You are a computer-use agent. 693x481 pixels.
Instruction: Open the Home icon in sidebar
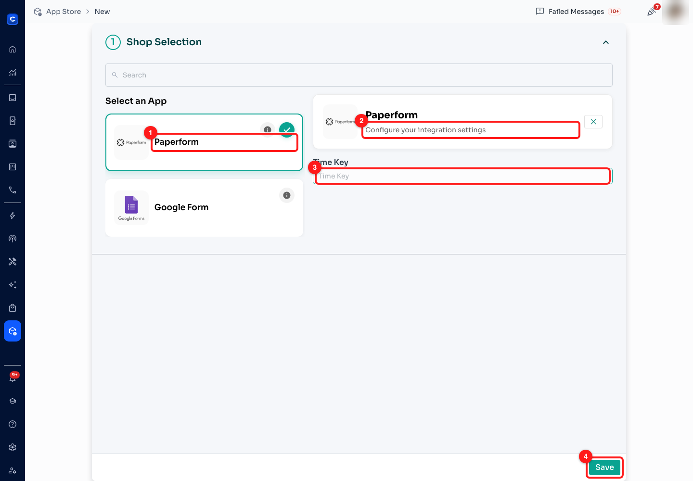(x=13, y=49)
